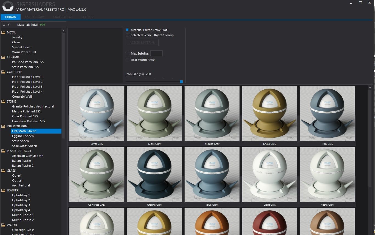Select American Clay Smooth
Image resolution: width=375 pixels, height=235 pixels.
(x=28, y=156)
